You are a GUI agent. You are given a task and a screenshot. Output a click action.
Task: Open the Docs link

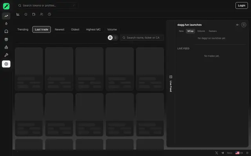229,153
